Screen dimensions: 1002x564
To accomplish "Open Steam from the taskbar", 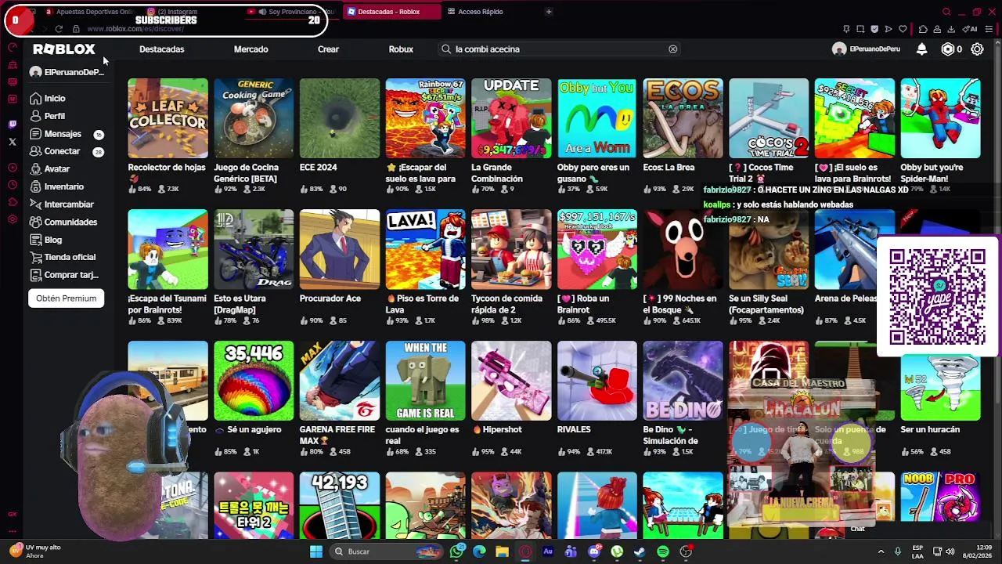I will [640, 551].
